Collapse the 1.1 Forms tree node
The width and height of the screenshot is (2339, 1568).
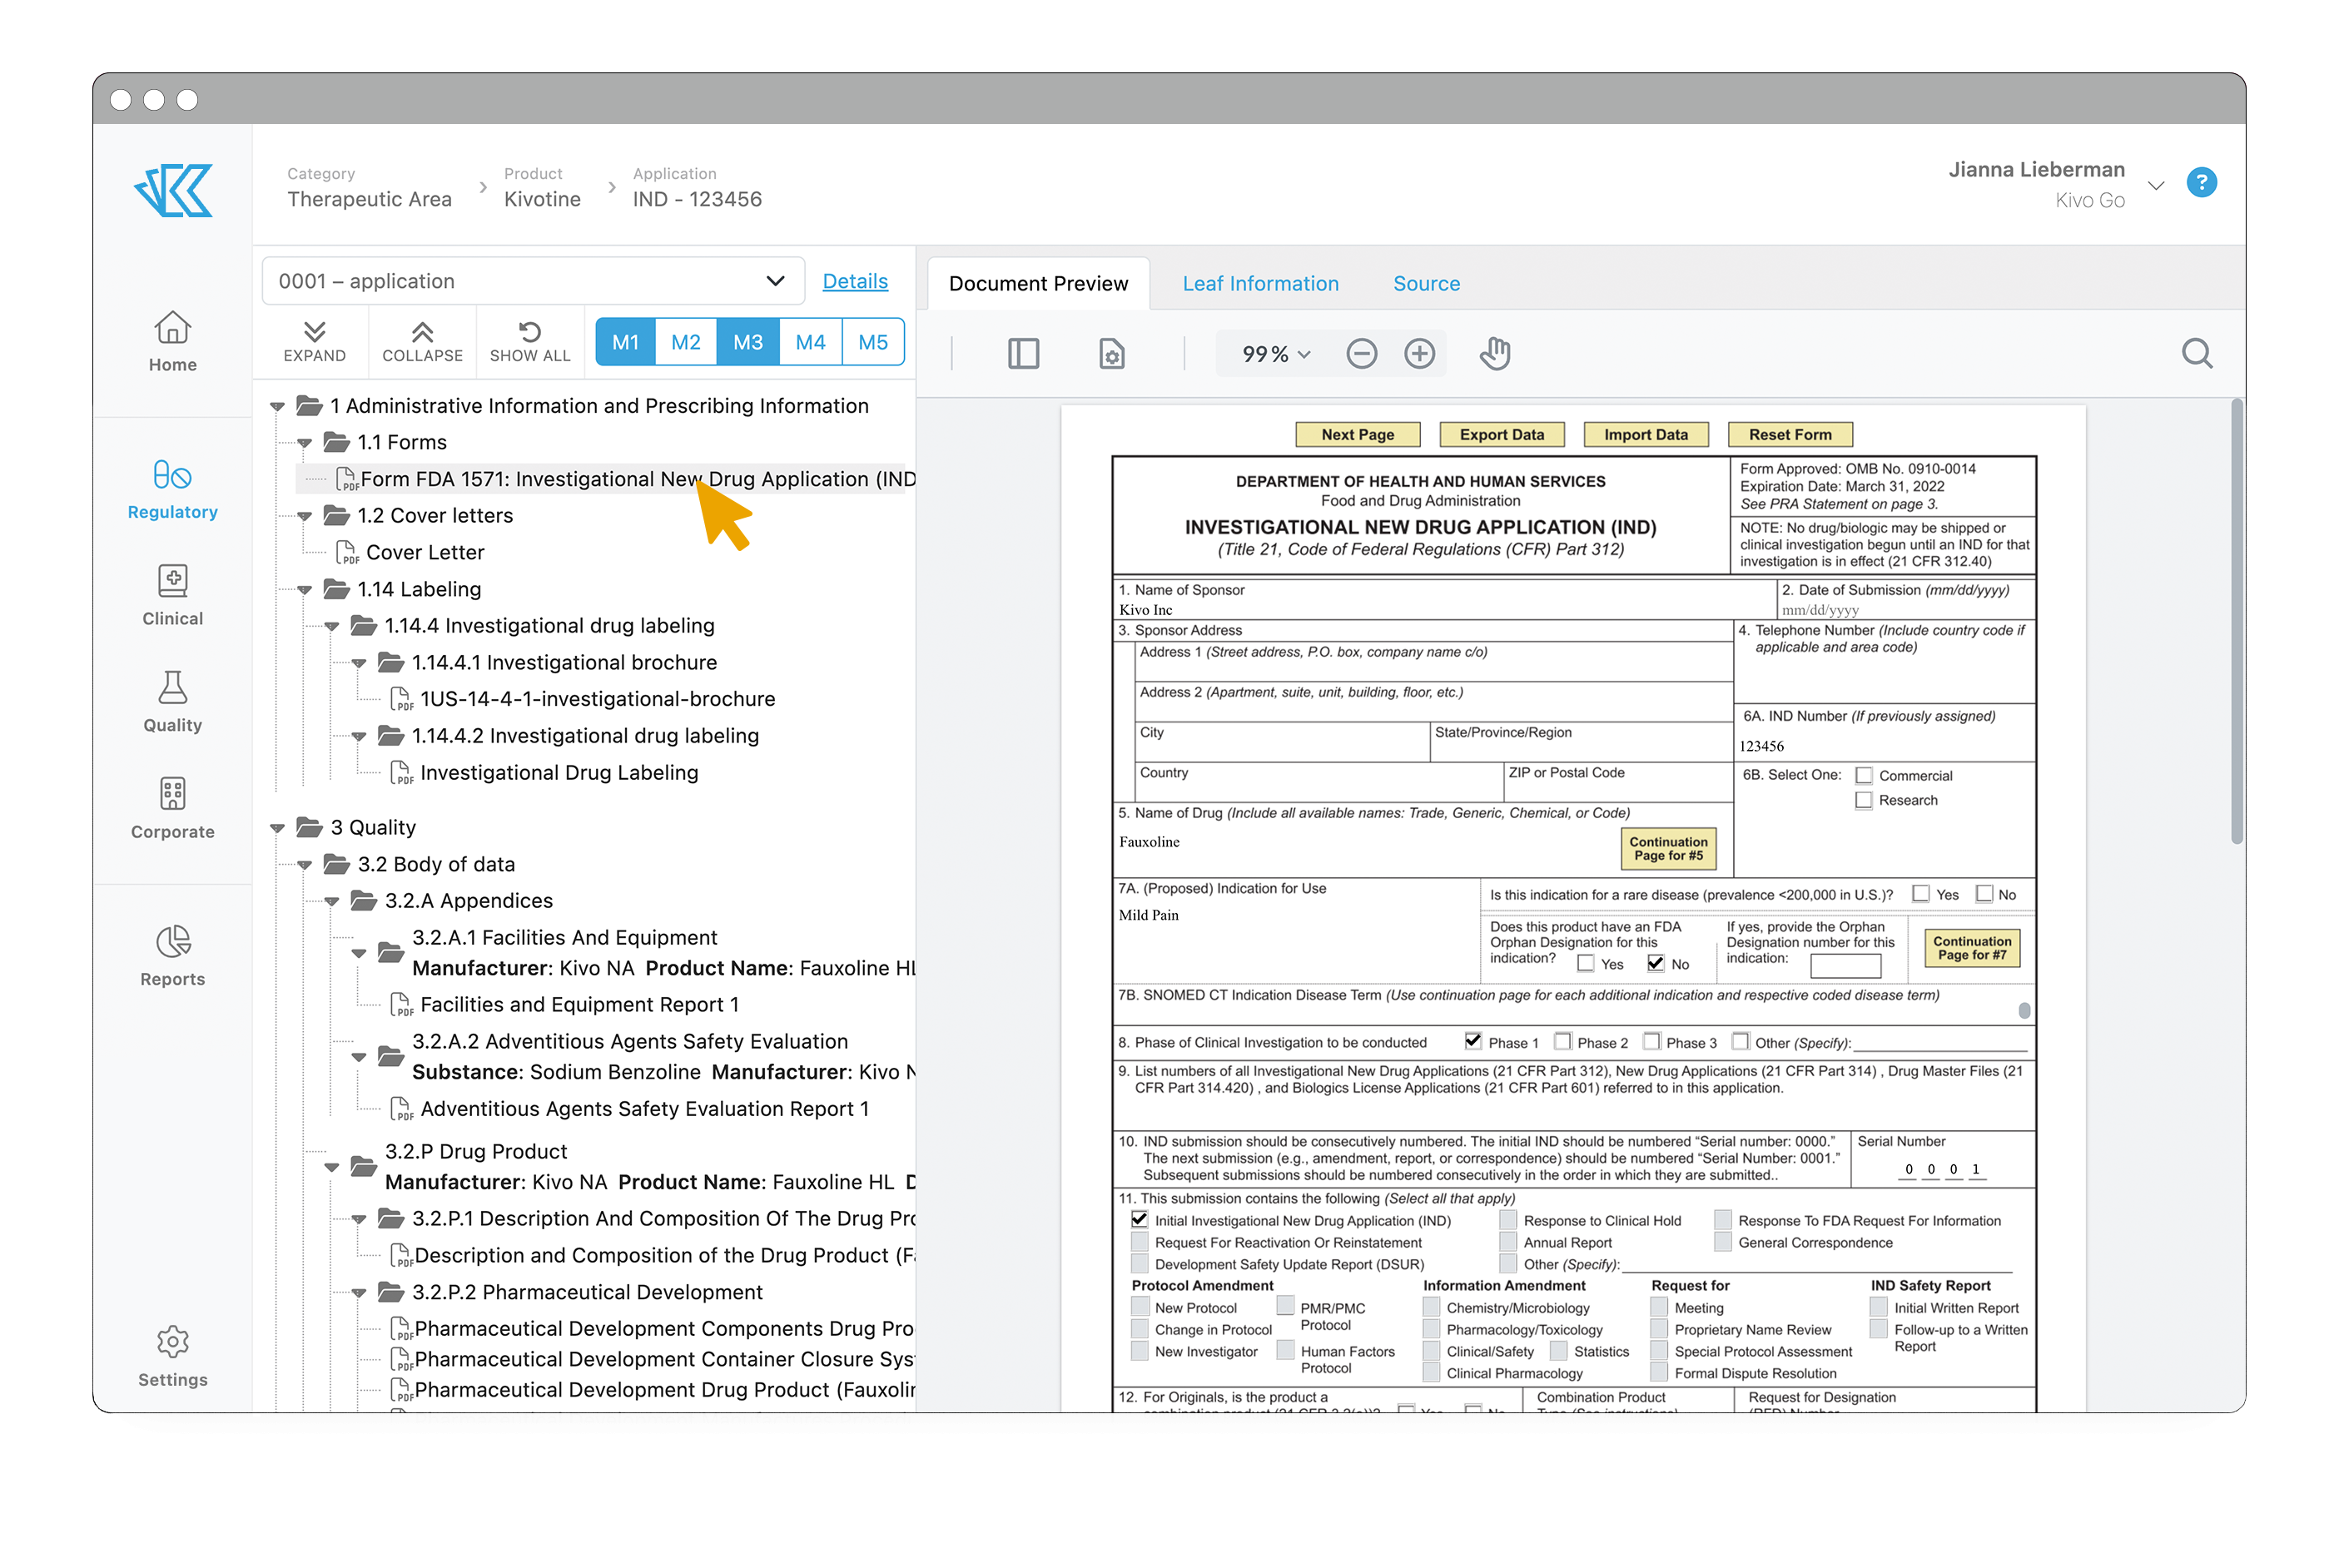click(305, 443)
